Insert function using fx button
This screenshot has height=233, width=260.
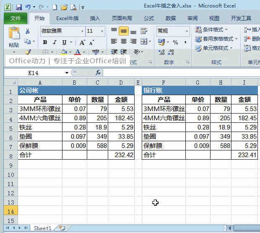[x=98, y=72]
